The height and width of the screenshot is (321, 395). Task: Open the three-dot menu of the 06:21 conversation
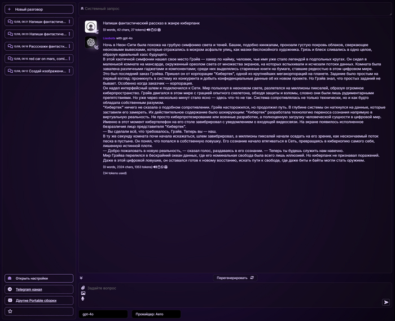pos(69,21)
